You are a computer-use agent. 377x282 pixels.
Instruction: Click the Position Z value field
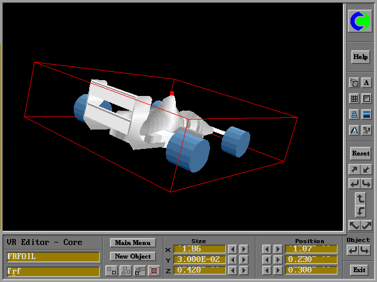[312, 270]
